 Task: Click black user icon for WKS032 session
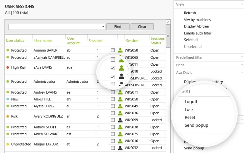pyautogui.click(x=120, y=148)
